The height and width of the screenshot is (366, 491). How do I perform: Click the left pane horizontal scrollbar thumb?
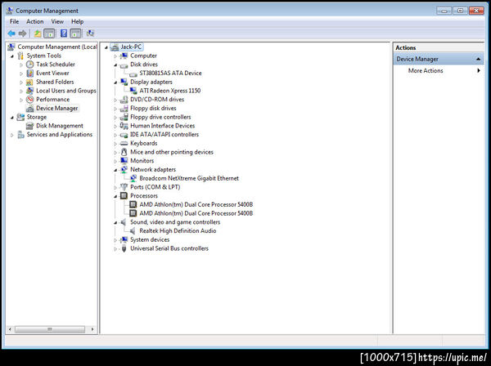tap(50, 329)
